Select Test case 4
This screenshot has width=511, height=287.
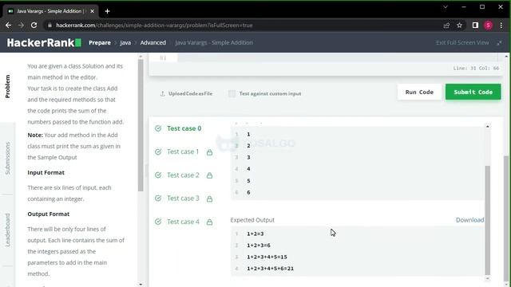(x=183, y=222)
